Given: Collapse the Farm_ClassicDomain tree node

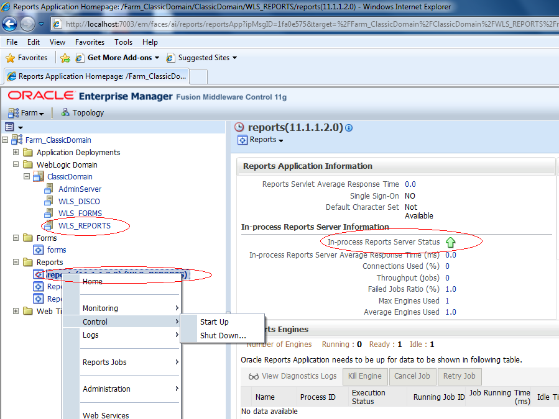Looking at the screenshot, I should (x=5, y=140).
